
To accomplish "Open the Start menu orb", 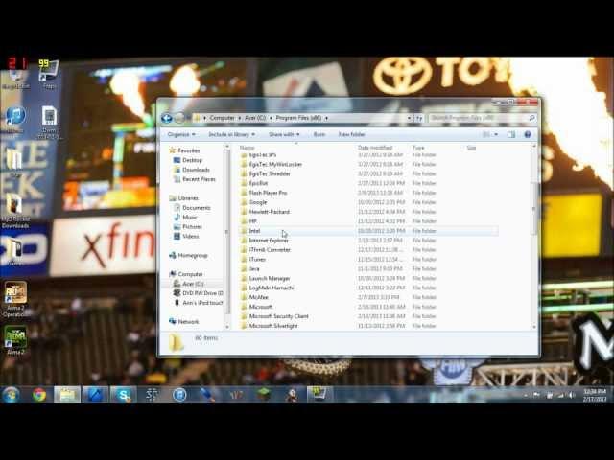I will pyautogui.click(x=11, y=395).
